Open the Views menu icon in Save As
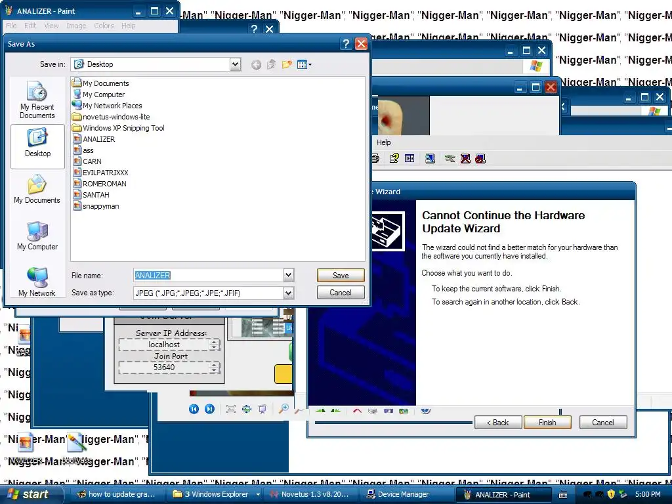Image resolution: width=672 pixels, height=504 pixels. click(304, 65)
